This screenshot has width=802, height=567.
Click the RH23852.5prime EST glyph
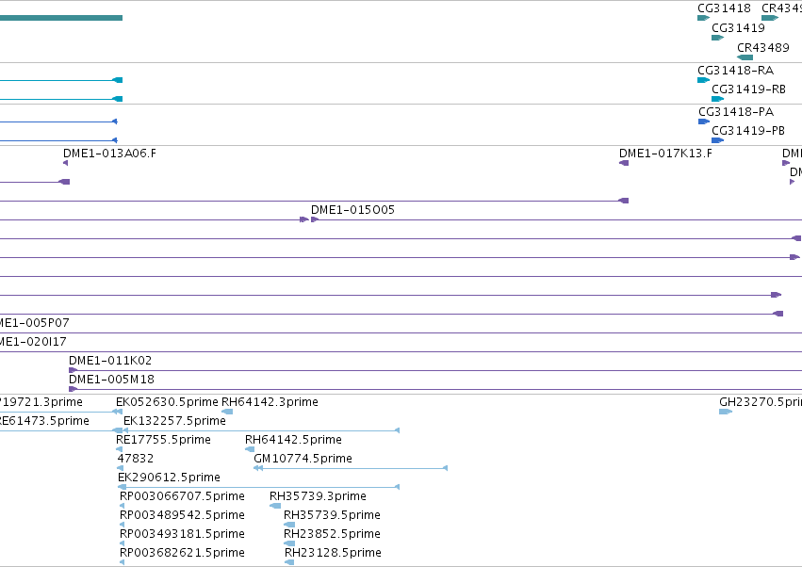(x=289, y=543)
